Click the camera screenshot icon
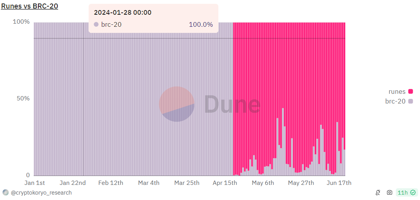 point(390,192)
